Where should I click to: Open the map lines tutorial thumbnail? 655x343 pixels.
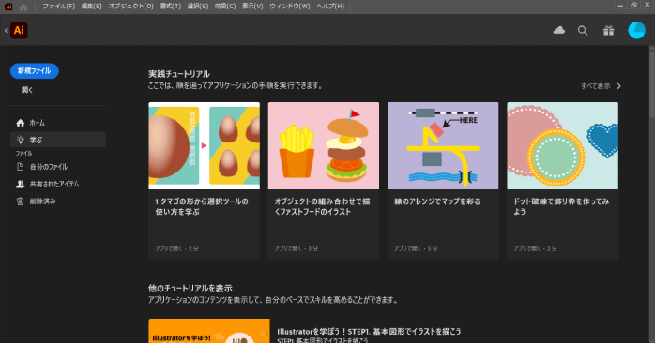(443, 145)
